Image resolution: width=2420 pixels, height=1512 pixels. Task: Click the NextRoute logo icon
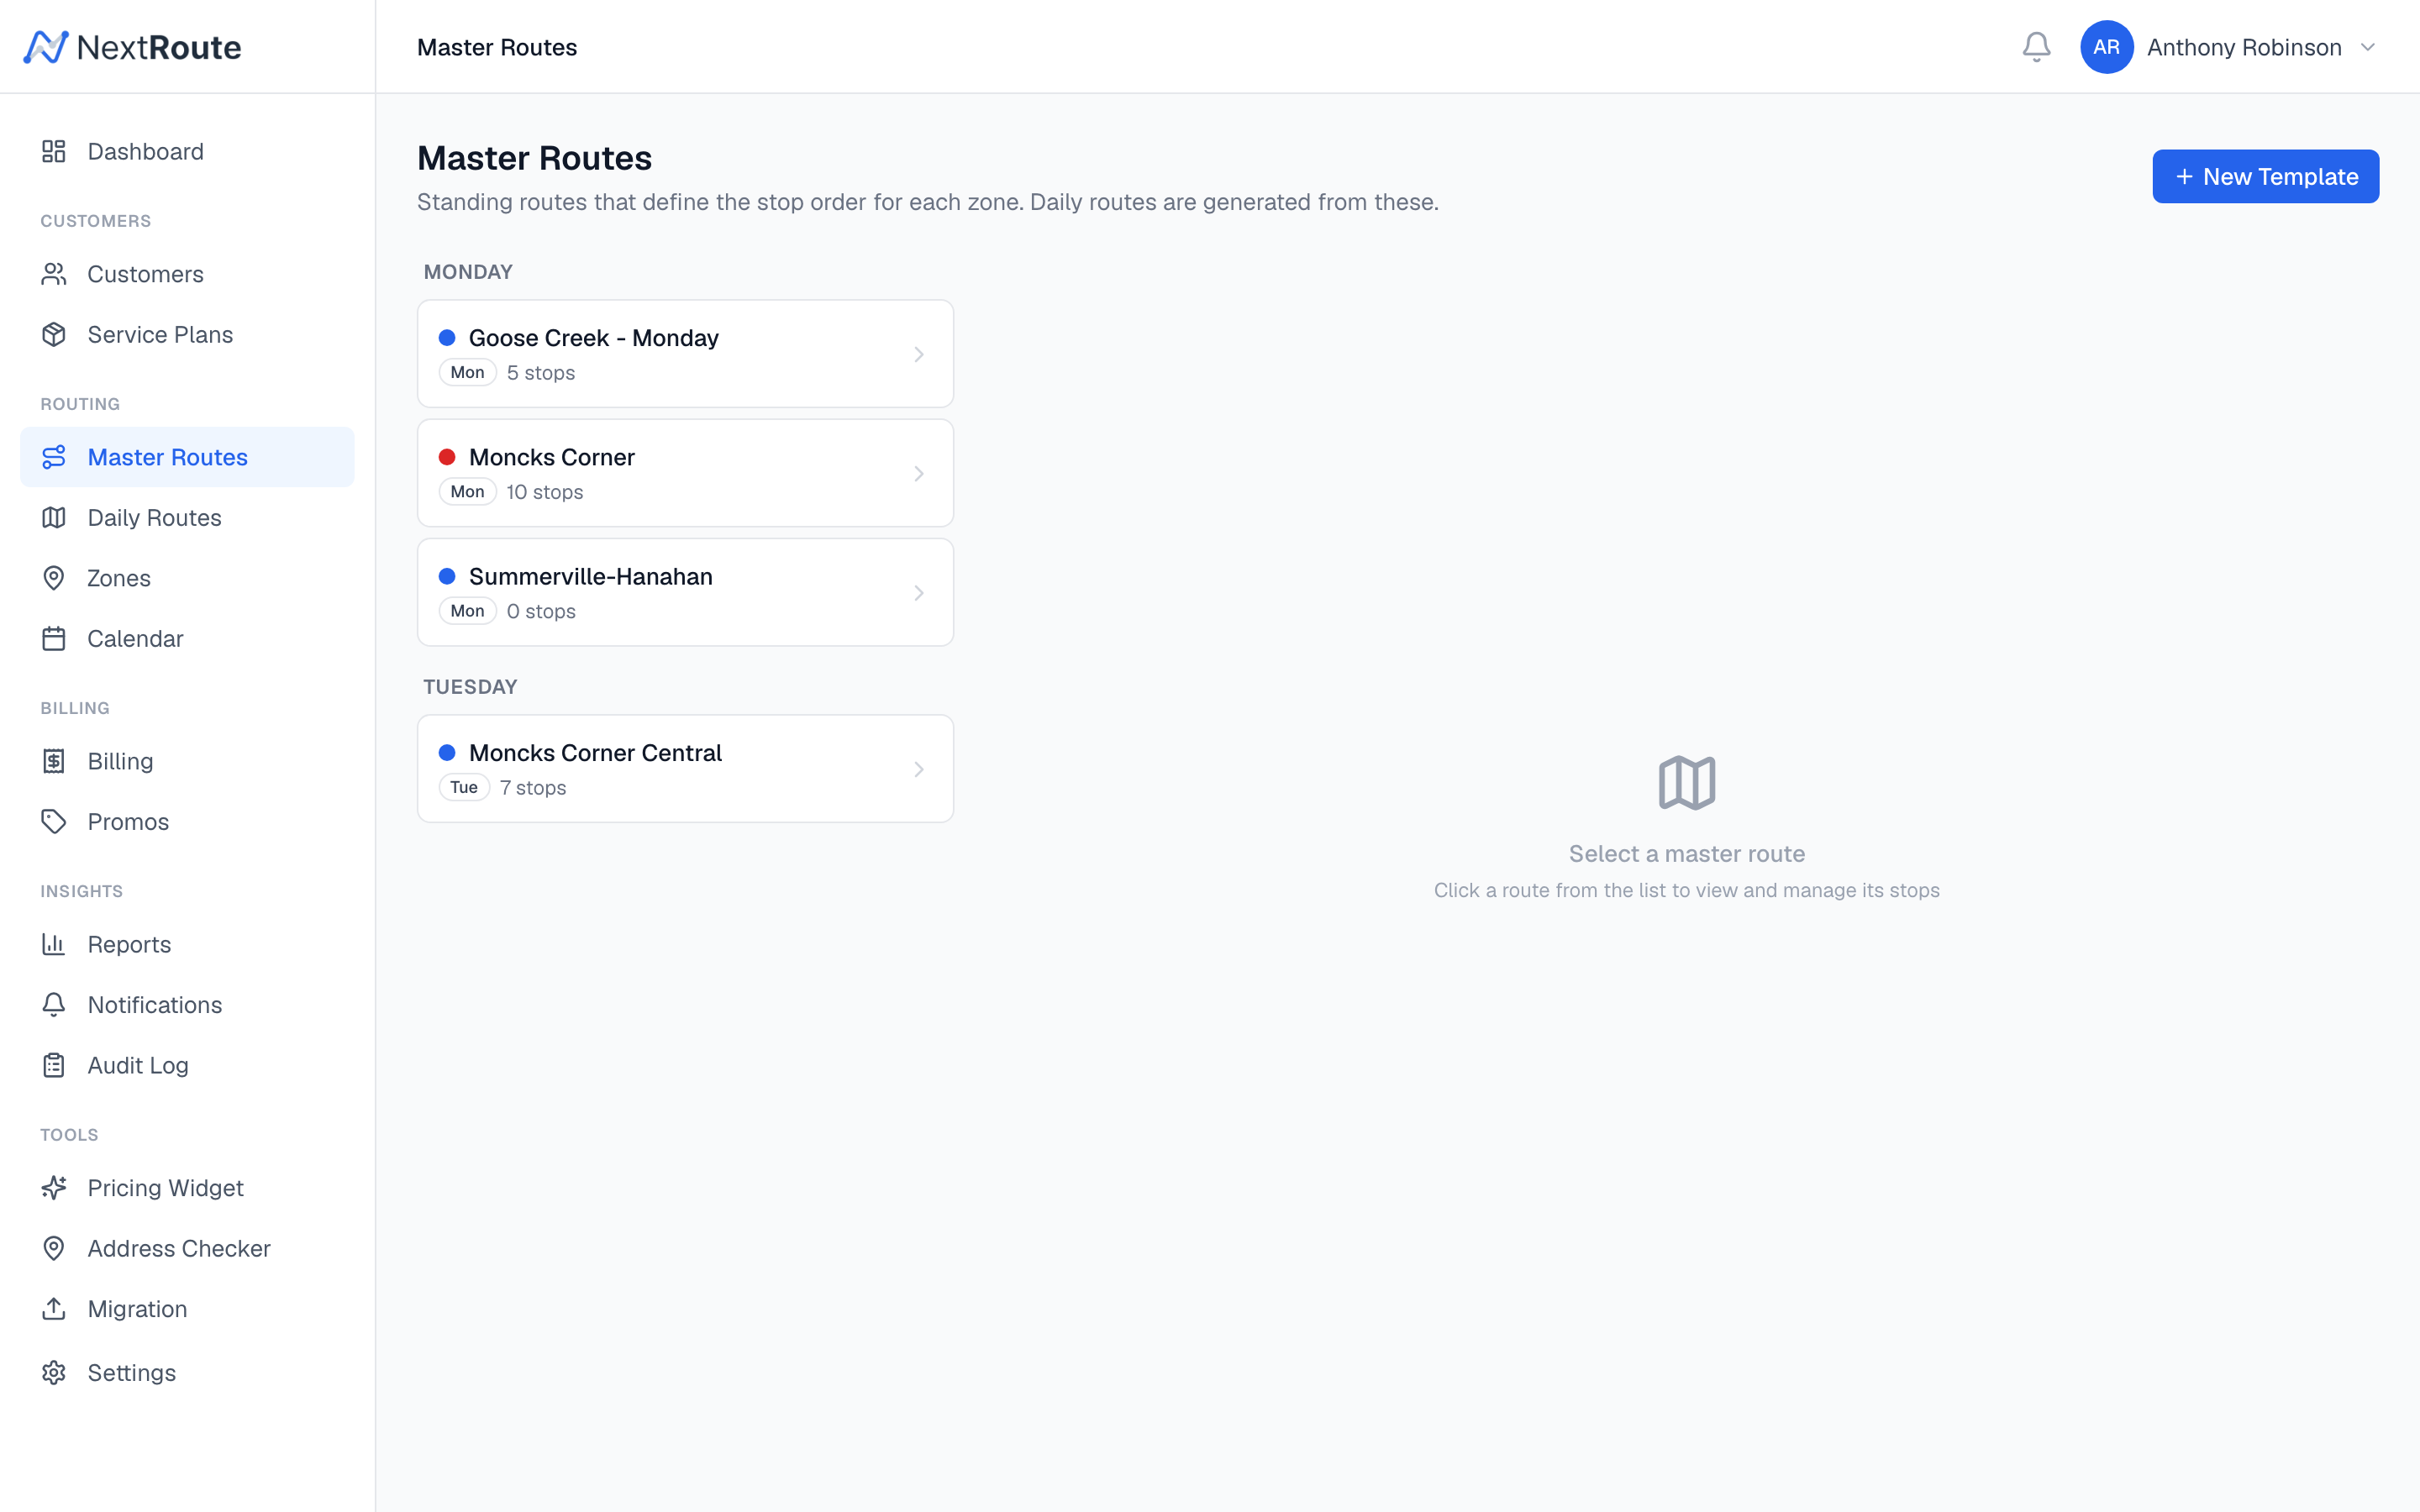pos(46,47)
